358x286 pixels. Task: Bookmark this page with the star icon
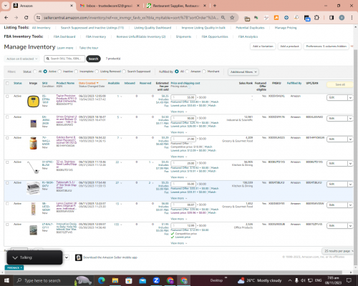coord(232,18)
